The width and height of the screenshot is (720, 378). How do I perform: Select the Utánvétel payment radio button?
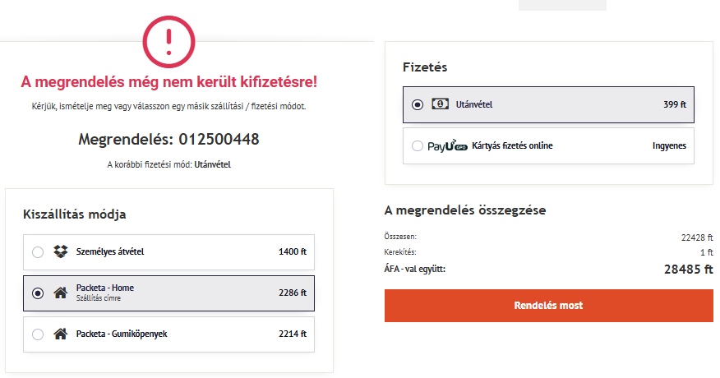417,104
